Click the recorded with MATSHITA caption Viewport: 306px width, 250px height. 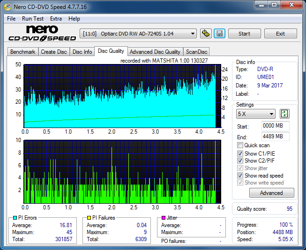164,61
